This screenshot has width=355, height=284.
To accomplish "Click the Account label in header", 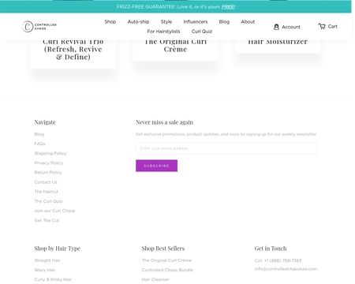I will 291,27.
